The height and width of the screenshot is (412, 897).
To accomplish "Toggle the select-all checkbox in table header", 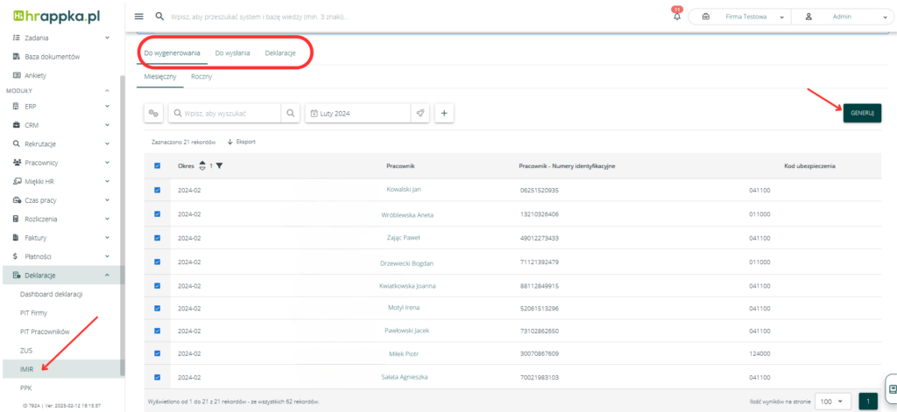I will point(157,165).
